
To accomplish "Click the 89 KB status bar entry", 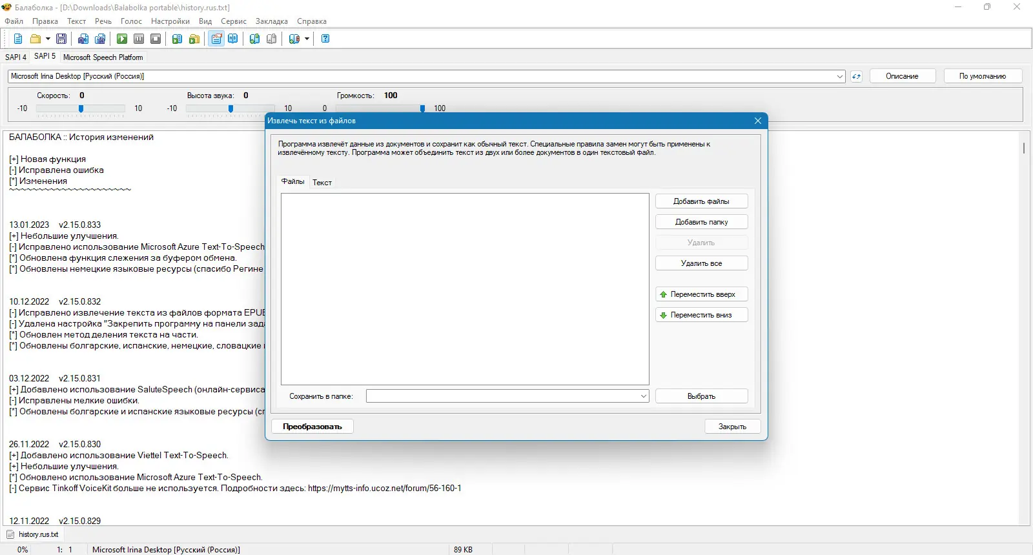I will click(463, 550).
